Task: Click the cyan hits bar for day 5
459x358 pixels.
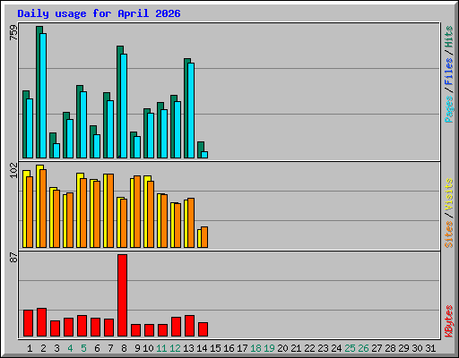Action: click(x=83, y=124)
